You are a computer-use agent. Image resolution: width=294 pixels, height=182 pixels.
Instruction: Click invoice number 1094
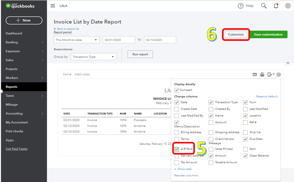pos(123,120)
